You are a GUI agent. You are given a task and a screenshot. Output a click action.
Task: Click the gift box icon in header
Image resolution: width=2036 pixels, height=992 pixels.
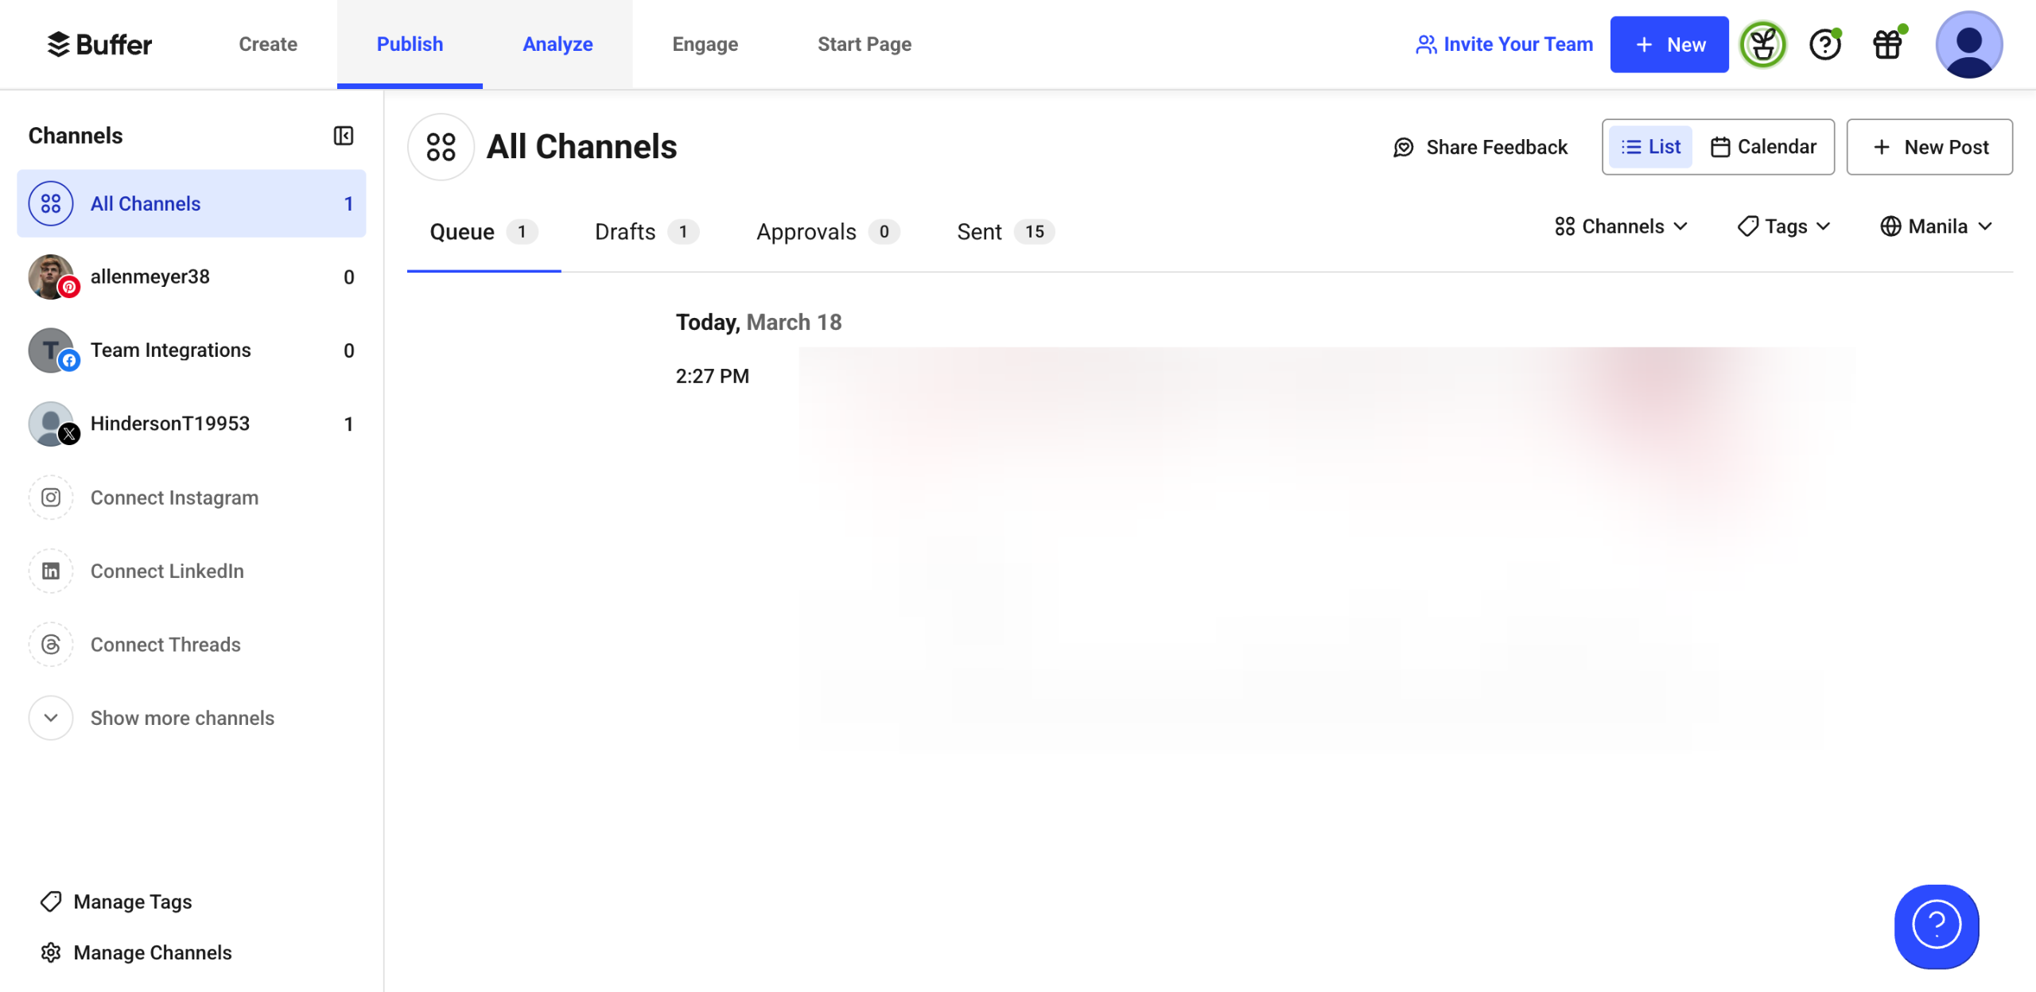tap(1887, 45)
